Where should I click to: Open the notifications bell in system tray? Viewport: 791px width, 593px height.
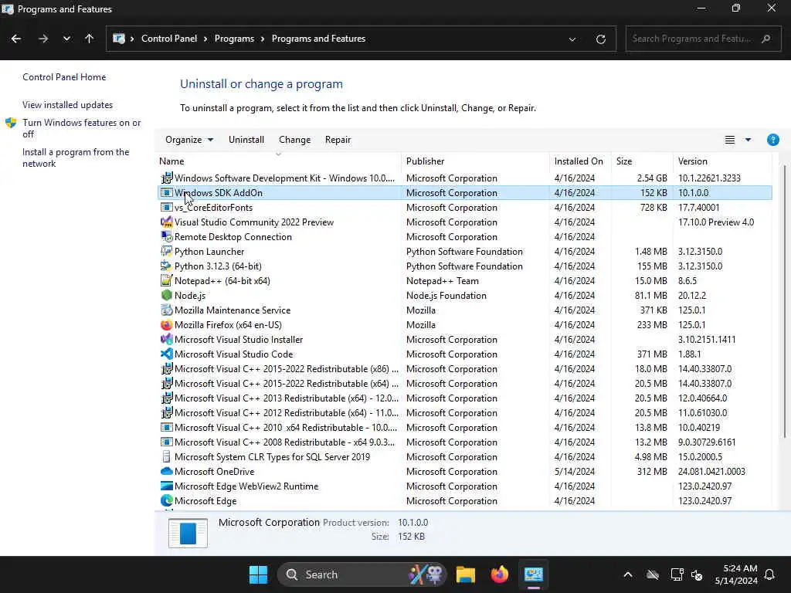[770, 574]
